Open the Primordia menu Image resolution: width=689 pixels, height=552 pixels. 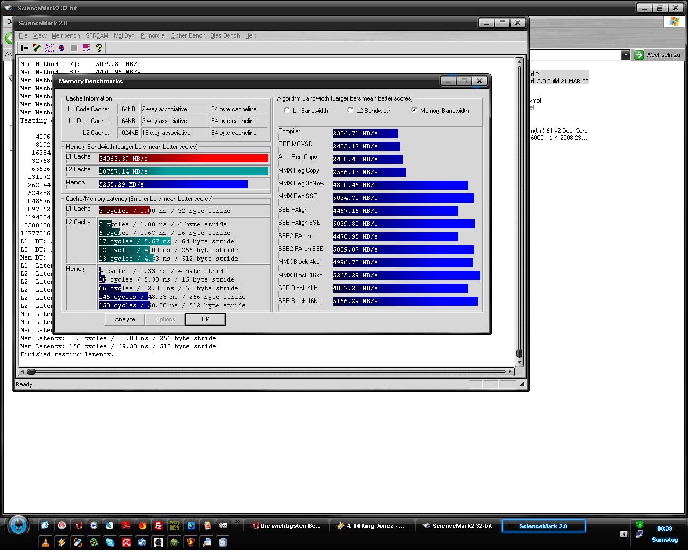(x=153, y=35)
